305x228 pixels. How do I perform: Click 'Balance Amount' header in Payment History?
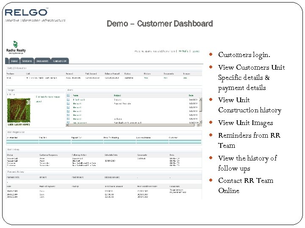[112, 177]
